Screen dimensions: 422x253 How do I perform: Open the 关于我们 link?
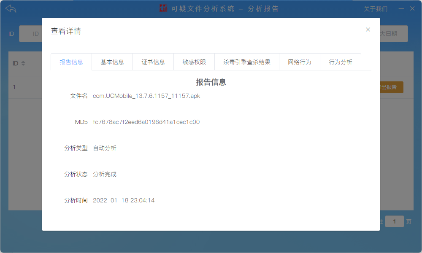tap(376, 9)
